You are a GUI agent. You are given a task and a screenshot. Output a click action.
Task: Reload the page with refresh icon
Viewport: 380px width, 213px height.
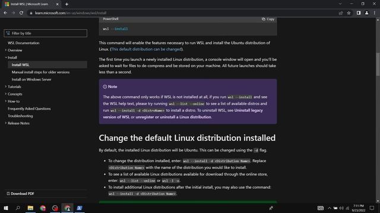pyautogui.click(x=21, y=13)
